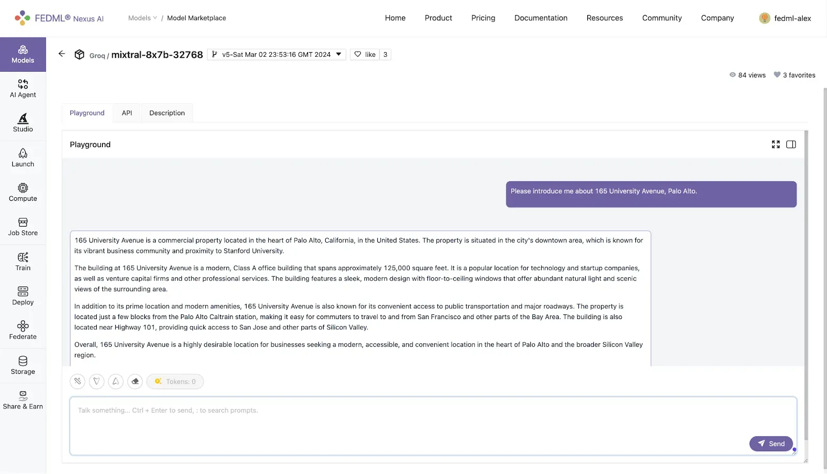Click the magic wand icon above the input
The image size is (827, 474).
(78, 382)
